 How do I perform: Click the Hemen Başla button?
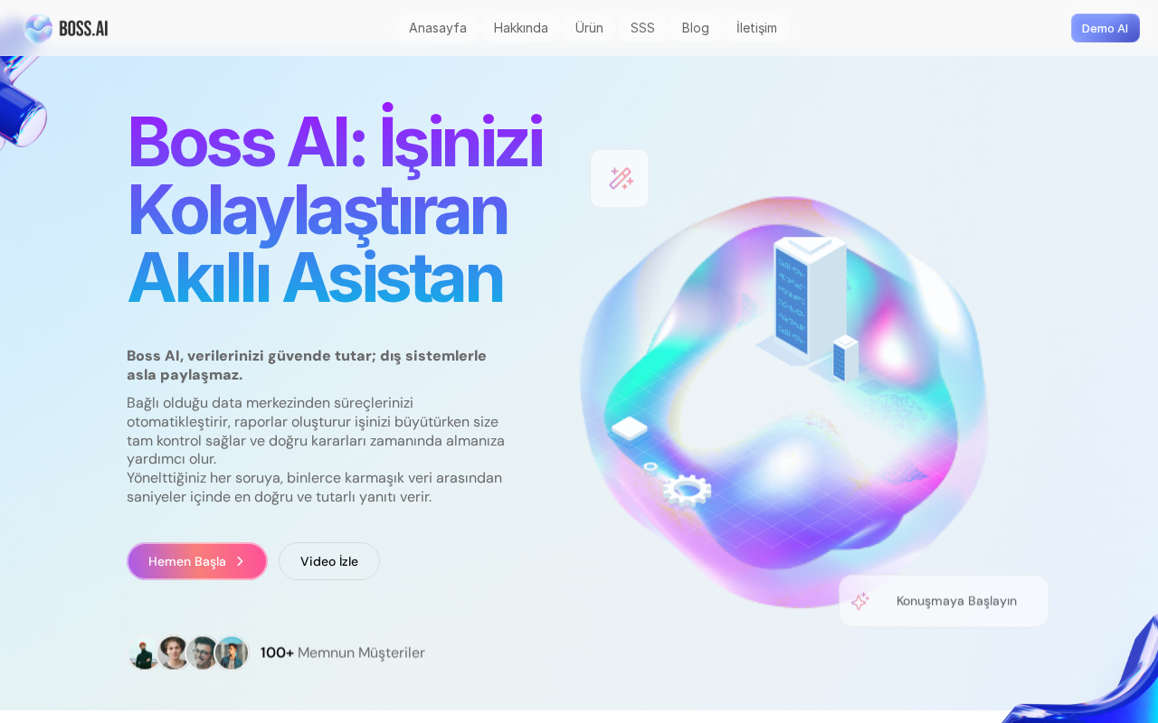point(197,561)
